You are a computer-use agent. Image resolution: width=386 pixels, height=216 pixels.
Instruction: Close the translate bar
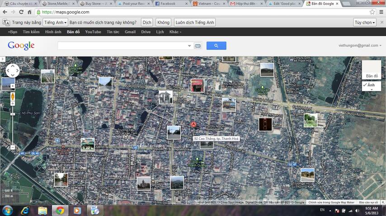[x=382, y=22]
